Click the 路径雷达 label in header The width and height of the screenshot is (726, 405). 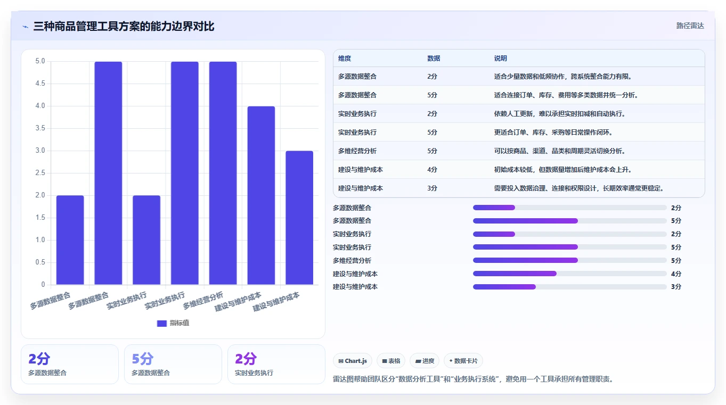[690, 26]
